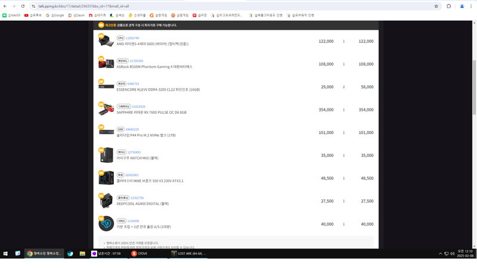Screen dimensions: 477x268
Task: Open the assembly service wrench thumbnail
Action: click(x=106, y=224)
